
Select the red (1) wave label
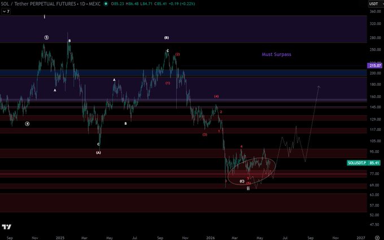(168, 83)
